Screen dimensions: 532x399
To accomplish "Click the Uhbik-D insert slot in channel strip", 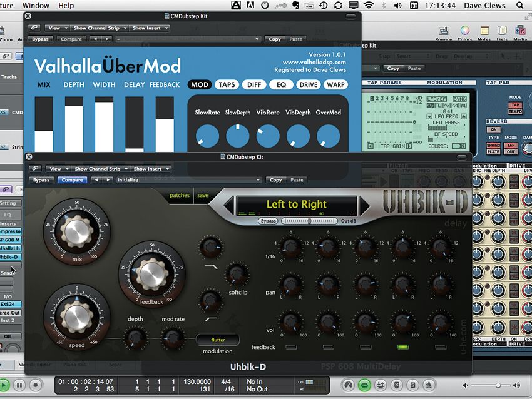I will [11, 257].
